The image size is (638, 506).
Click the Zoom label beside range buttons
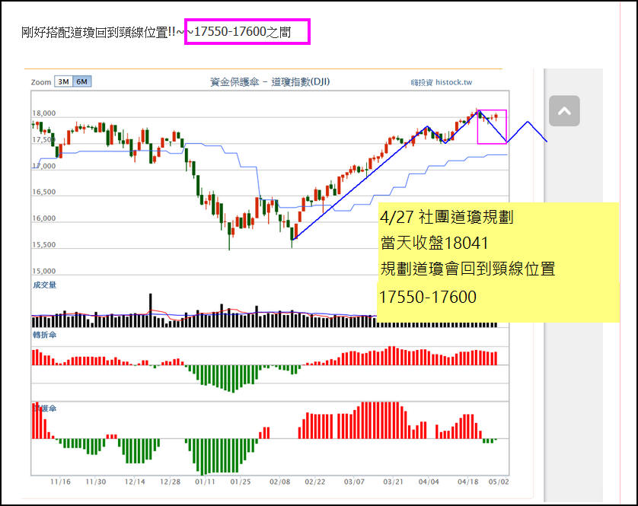[41, 82]
